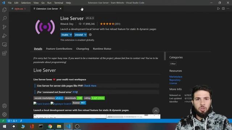The image size is (232, 130).
Task: Click the downloads badge
Action: coord(73,98)
